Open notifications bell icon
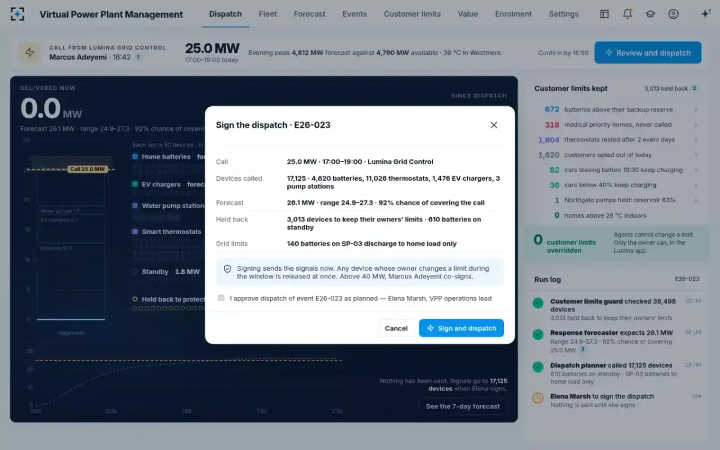Screen dimensions: 720x450 click(x=627, y=14)
